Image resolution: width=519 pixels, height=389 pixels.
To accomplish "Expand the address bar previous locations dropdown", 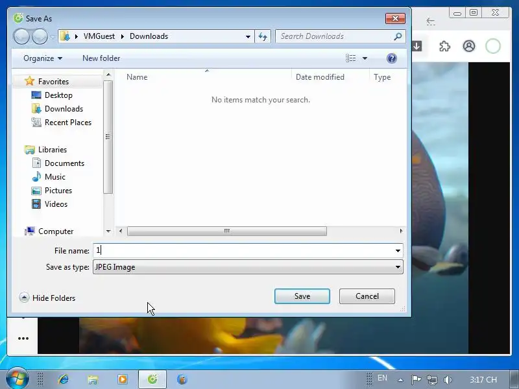I will tap(248, 36).
